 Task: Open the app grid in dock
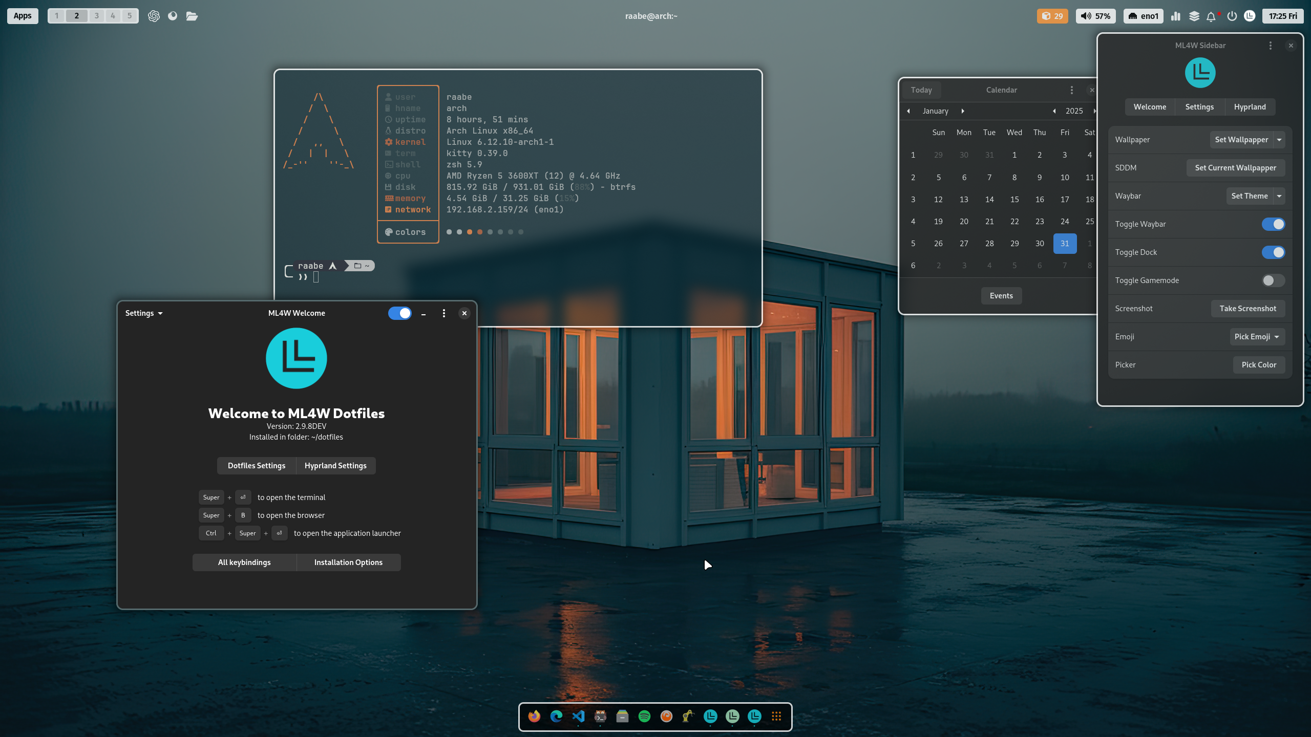point(776,716)
